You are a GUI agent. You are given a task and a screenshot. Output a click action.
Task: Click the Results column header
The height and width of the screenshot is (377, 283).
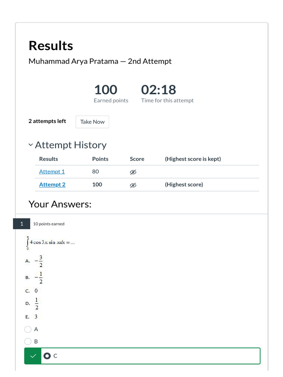point(49,159)
